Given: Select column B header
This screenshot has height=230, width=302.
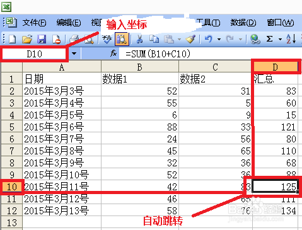Looking at the screenshot, I should click(140, 67).
